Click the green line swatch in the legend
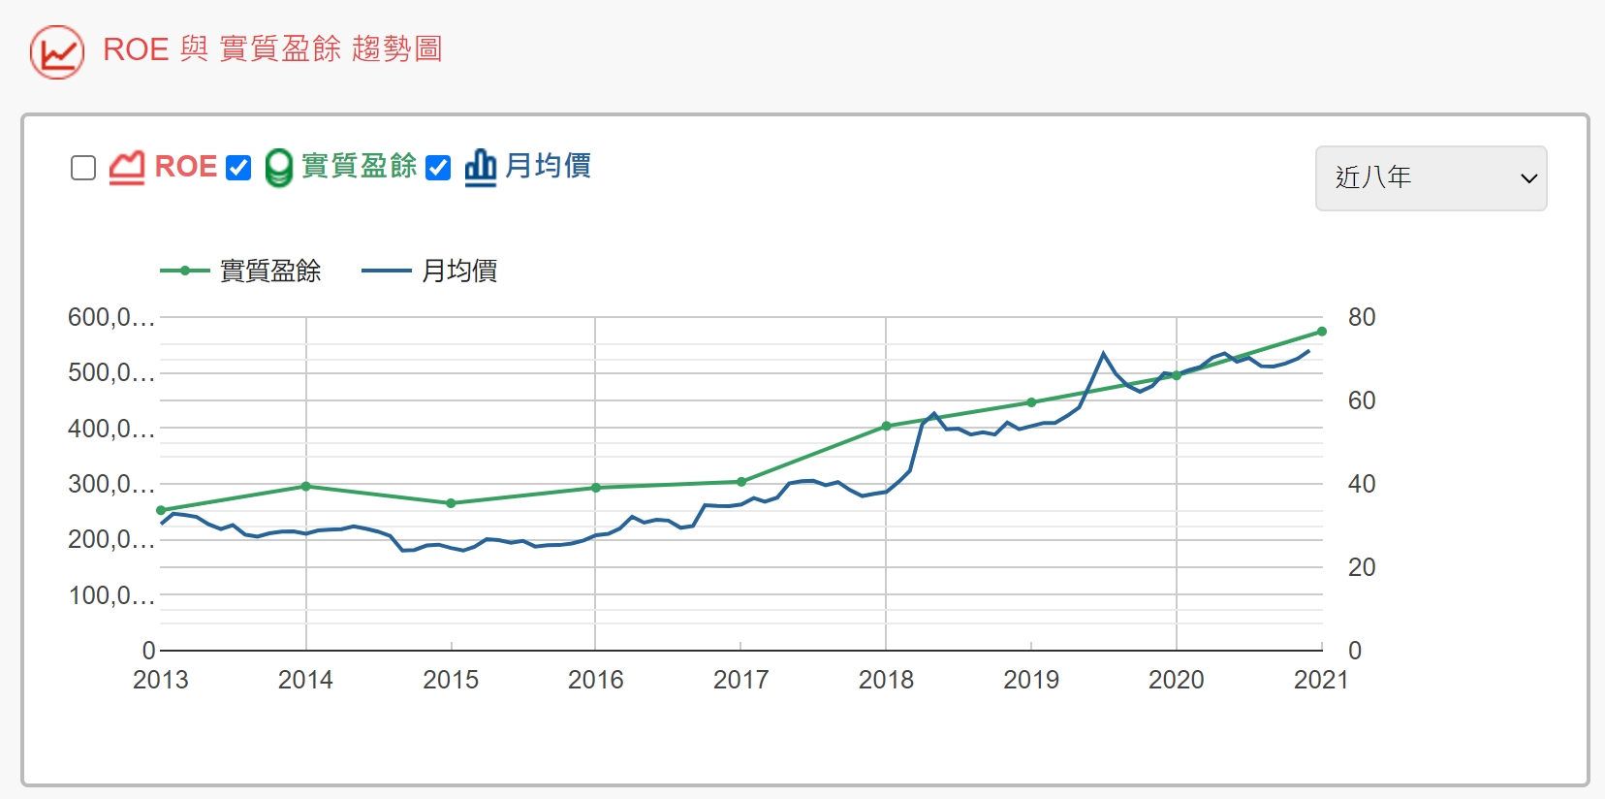Image resolution: width=1605 pixels, height=799 pixels. pyautogui.click(x=184, y=272)
